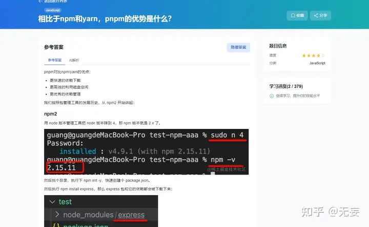The height and width of the screenshot is (227, 369).
Task: Click the 学习进度(2 / 379) heading
Action: 286,86
